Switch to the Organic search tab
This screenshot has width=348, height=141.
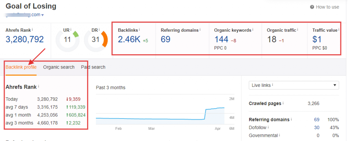[x=59, y=67]
